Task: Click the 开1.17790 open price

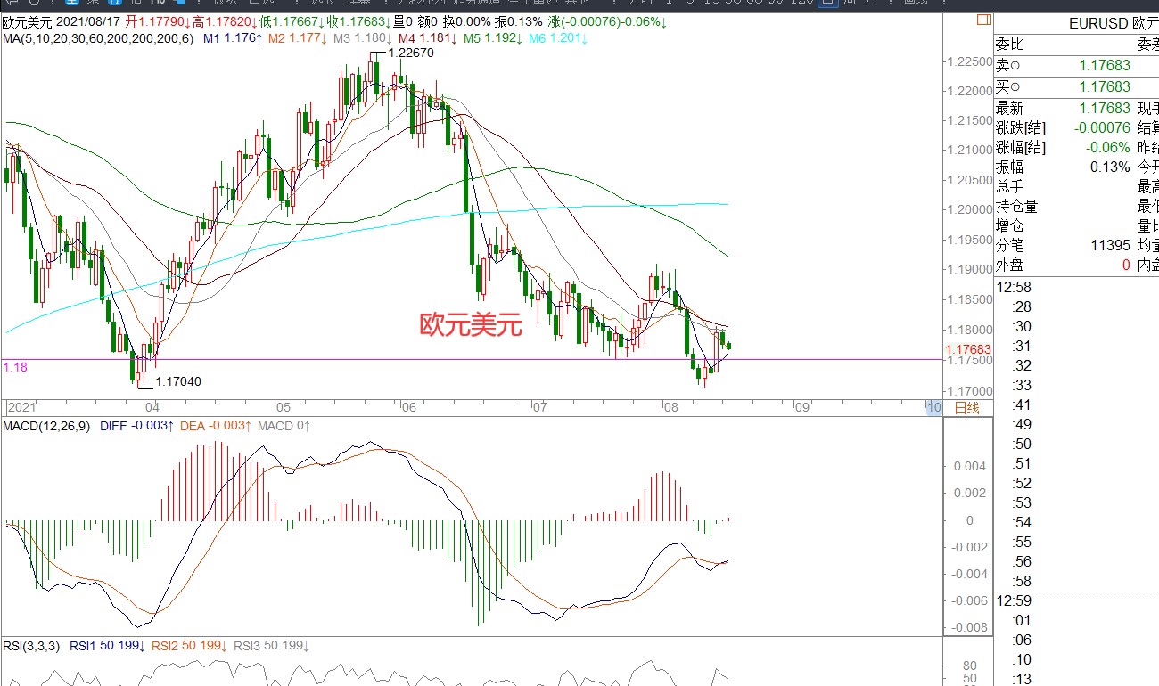Action: point(157,20)
